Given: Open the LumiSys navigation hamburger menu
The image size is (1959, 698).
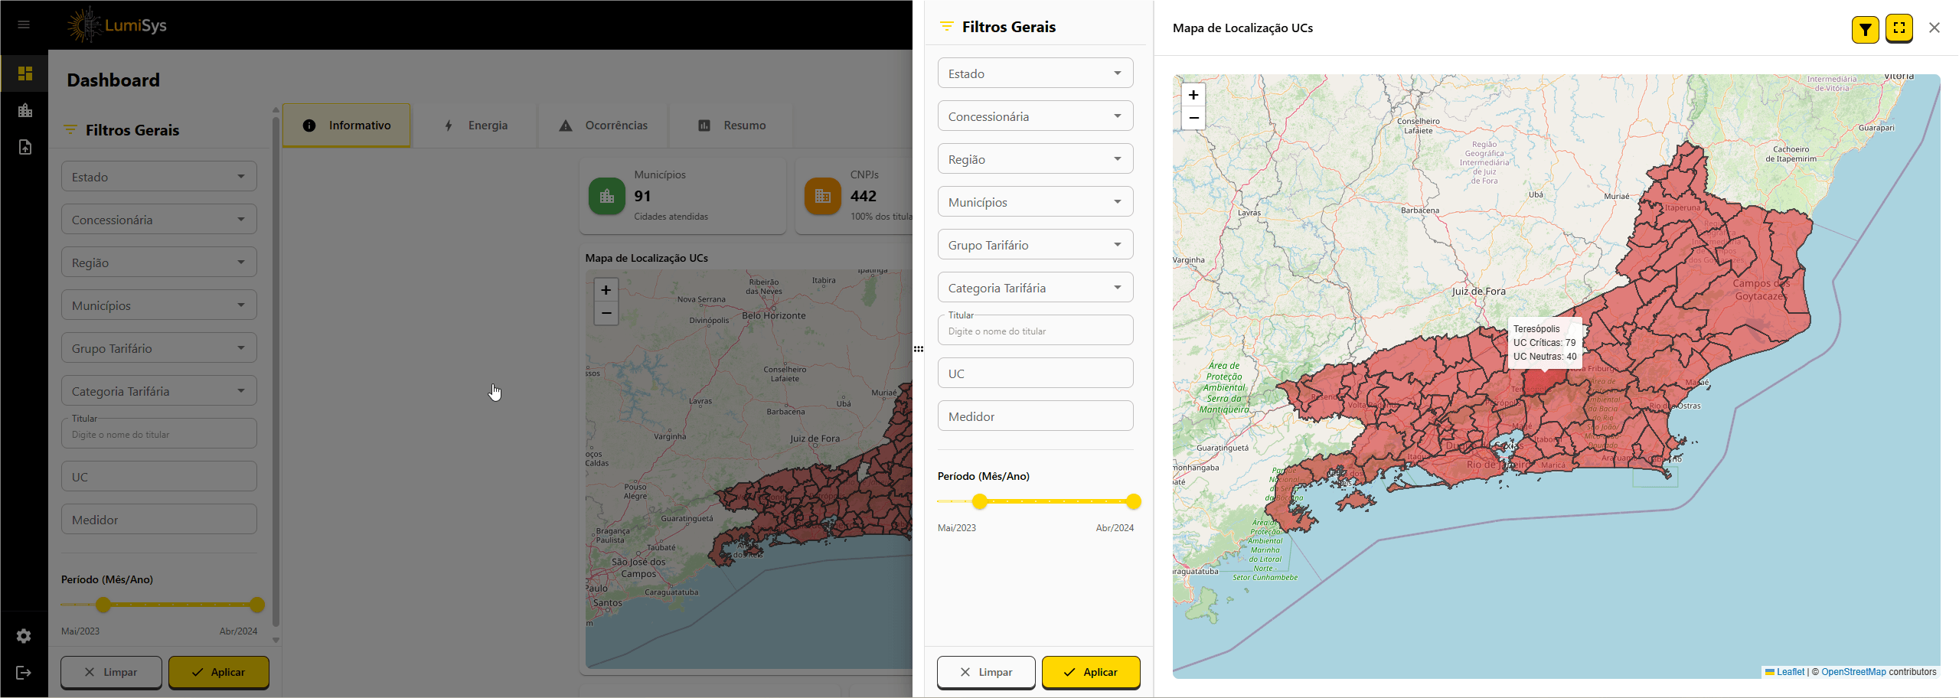Looking at the screenshot, I should [x=23, y=24].
